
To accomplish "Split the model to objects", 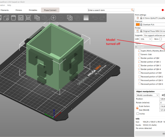I will pyautogui.click(x=70, y=18).
